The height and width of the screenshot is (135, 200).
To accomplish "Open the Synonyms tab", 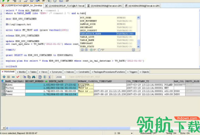I will point(56,72).
